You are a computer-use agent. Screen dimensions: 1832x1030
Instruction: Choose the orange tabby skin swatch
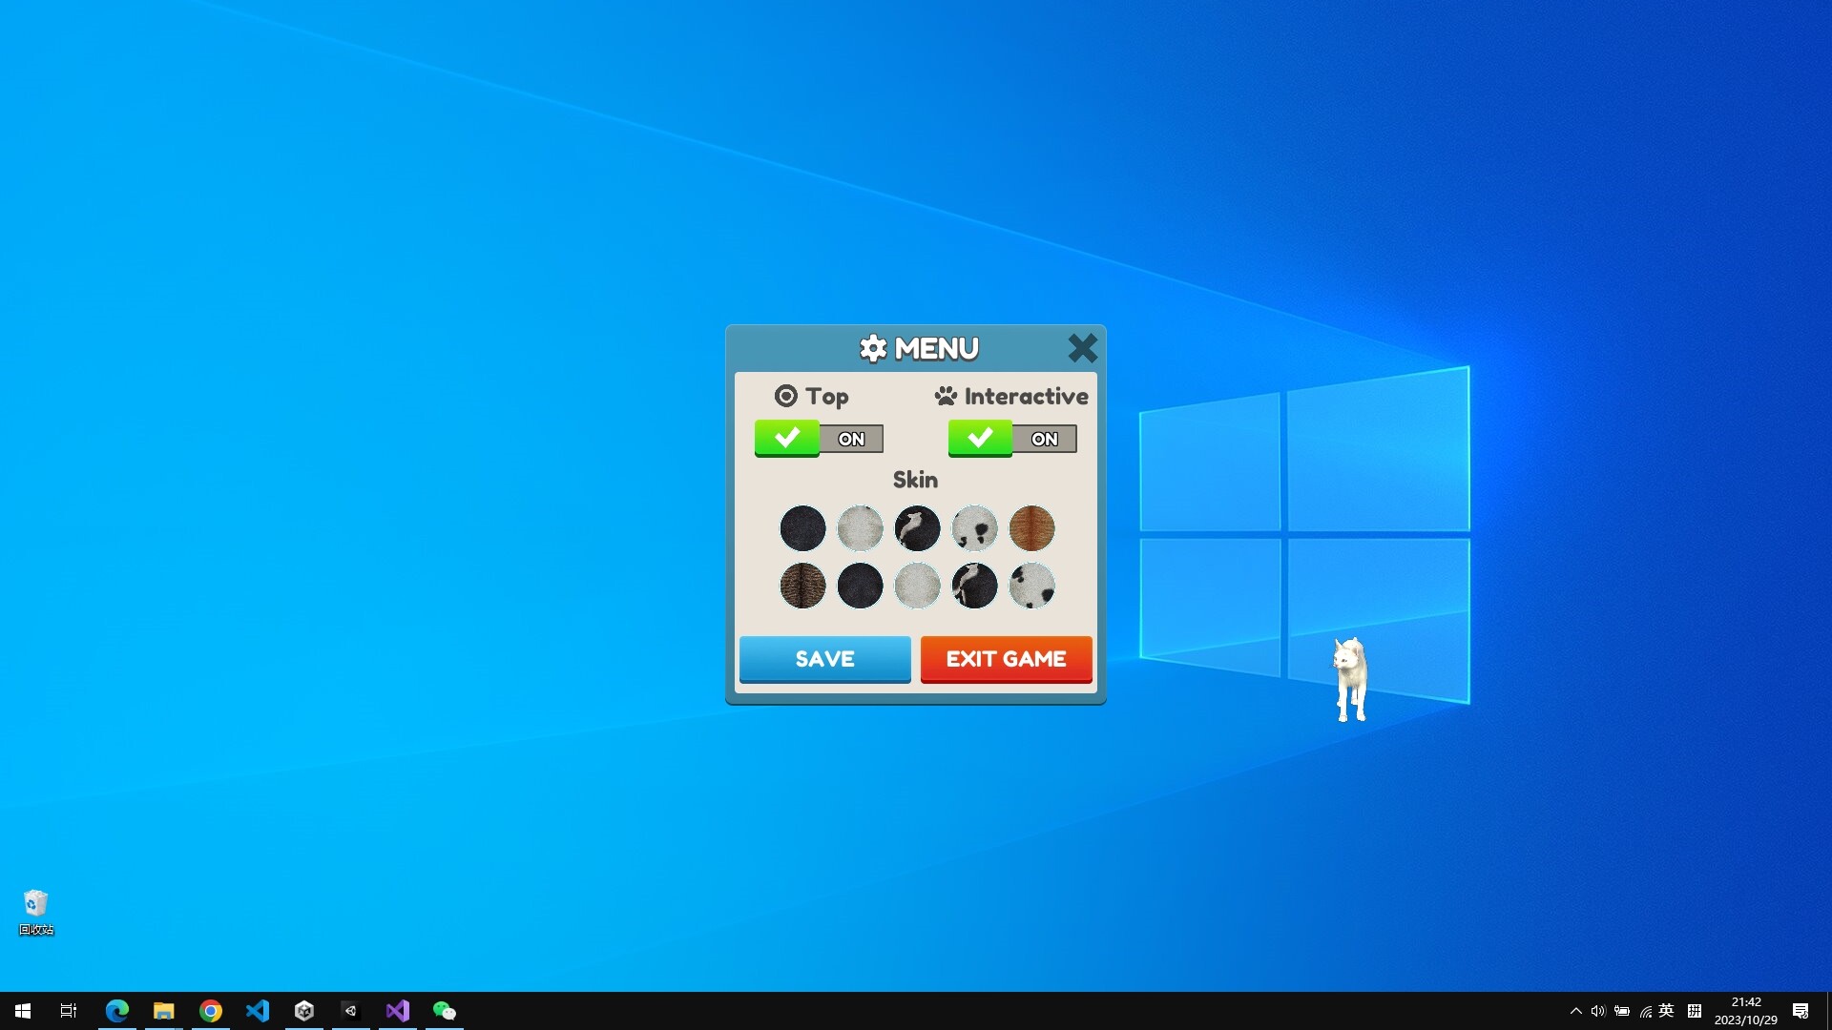coord(1031,528)
